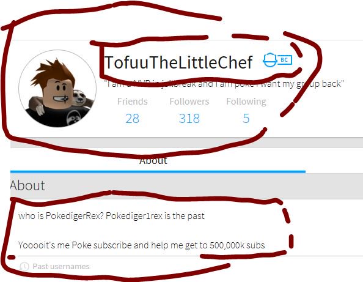Click the blue active tab underline
Image resolution: width=363 pixels, height=282 pixels.
(x=158, y=172)
